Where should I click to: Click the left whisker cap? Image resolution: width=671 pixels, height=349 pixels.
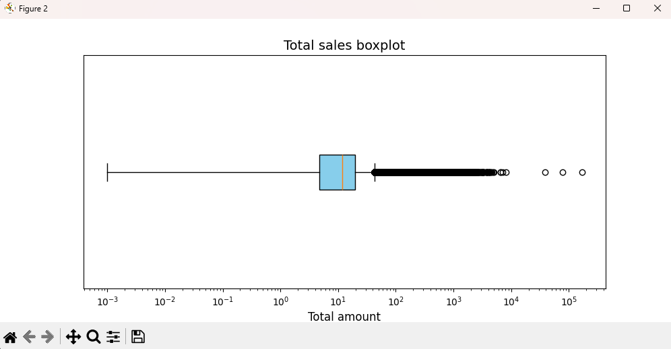107,173
